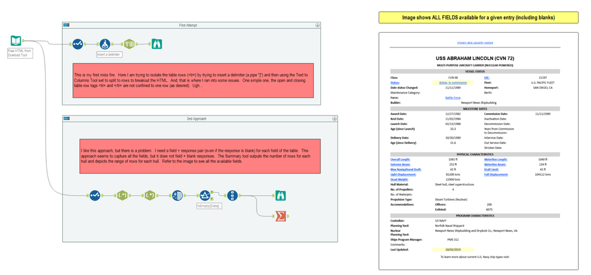
Task: Click the Active, in commission link
Action: click(452, 82)
